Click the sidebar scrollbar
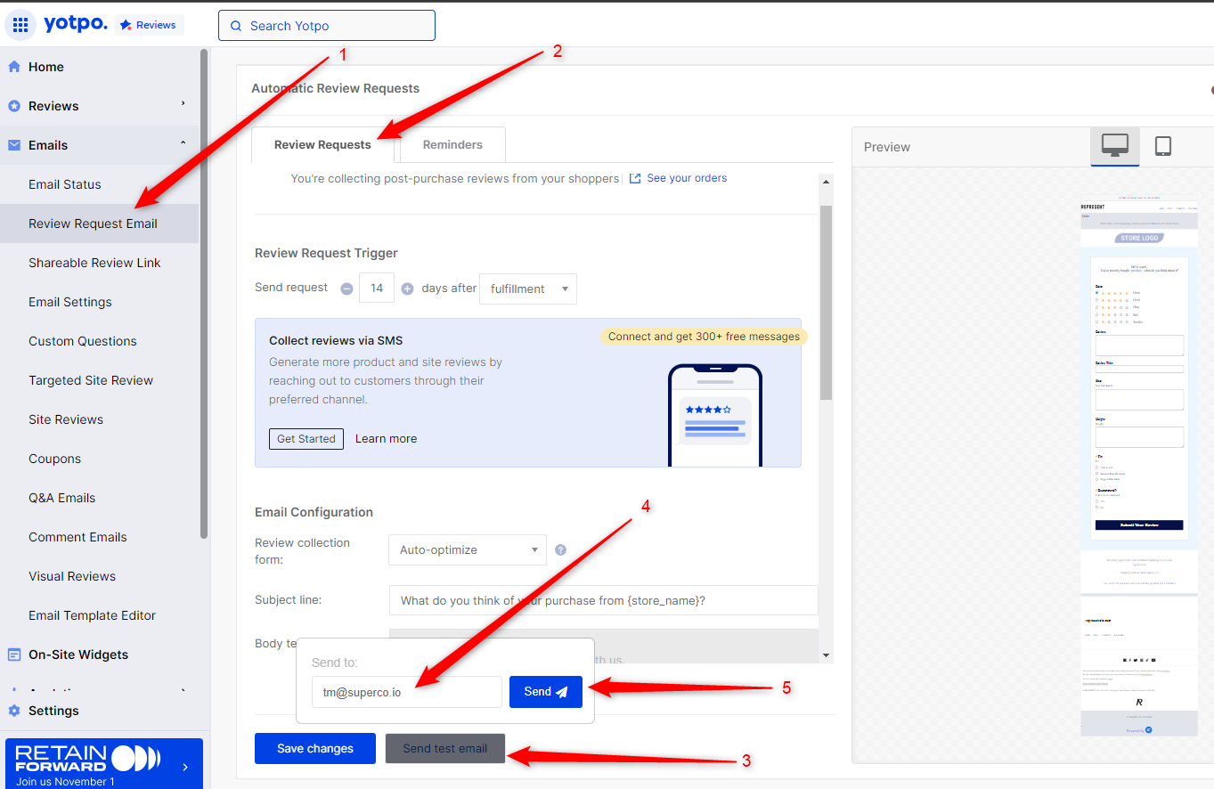Viewport: 1214px width, 789px height. click(204, 294)
